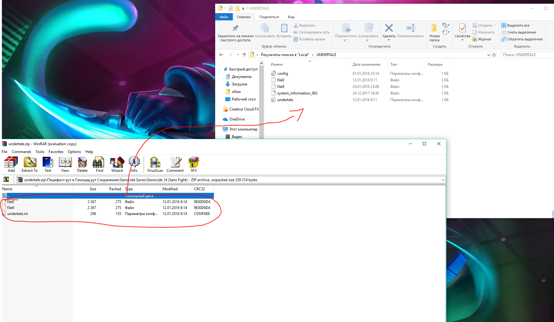The height and width of the screenshot is (322, 554).
Task: Open Help menu in WinRAR
Action: 89,152
